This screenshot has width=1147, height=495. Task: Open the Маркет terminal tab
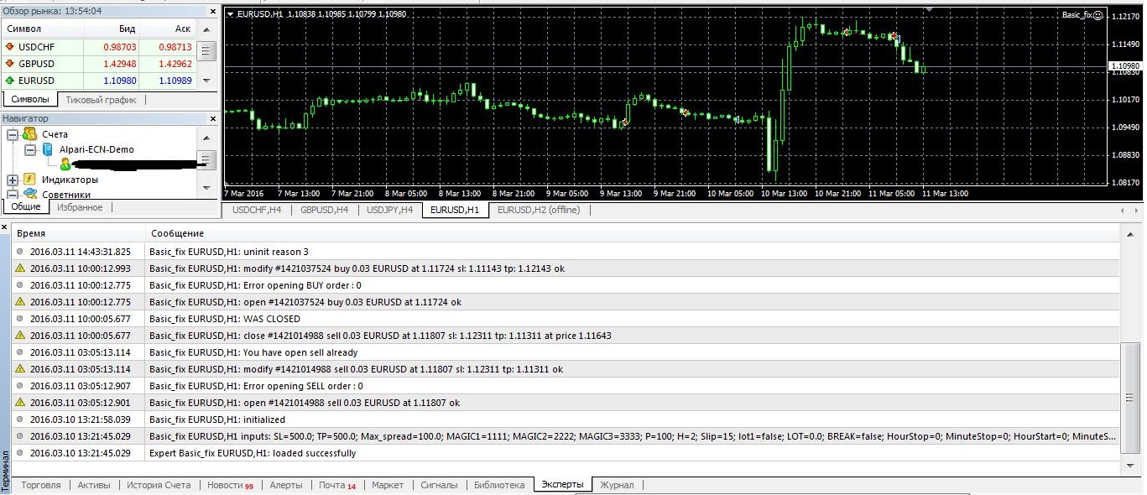[x=388, y=485]
